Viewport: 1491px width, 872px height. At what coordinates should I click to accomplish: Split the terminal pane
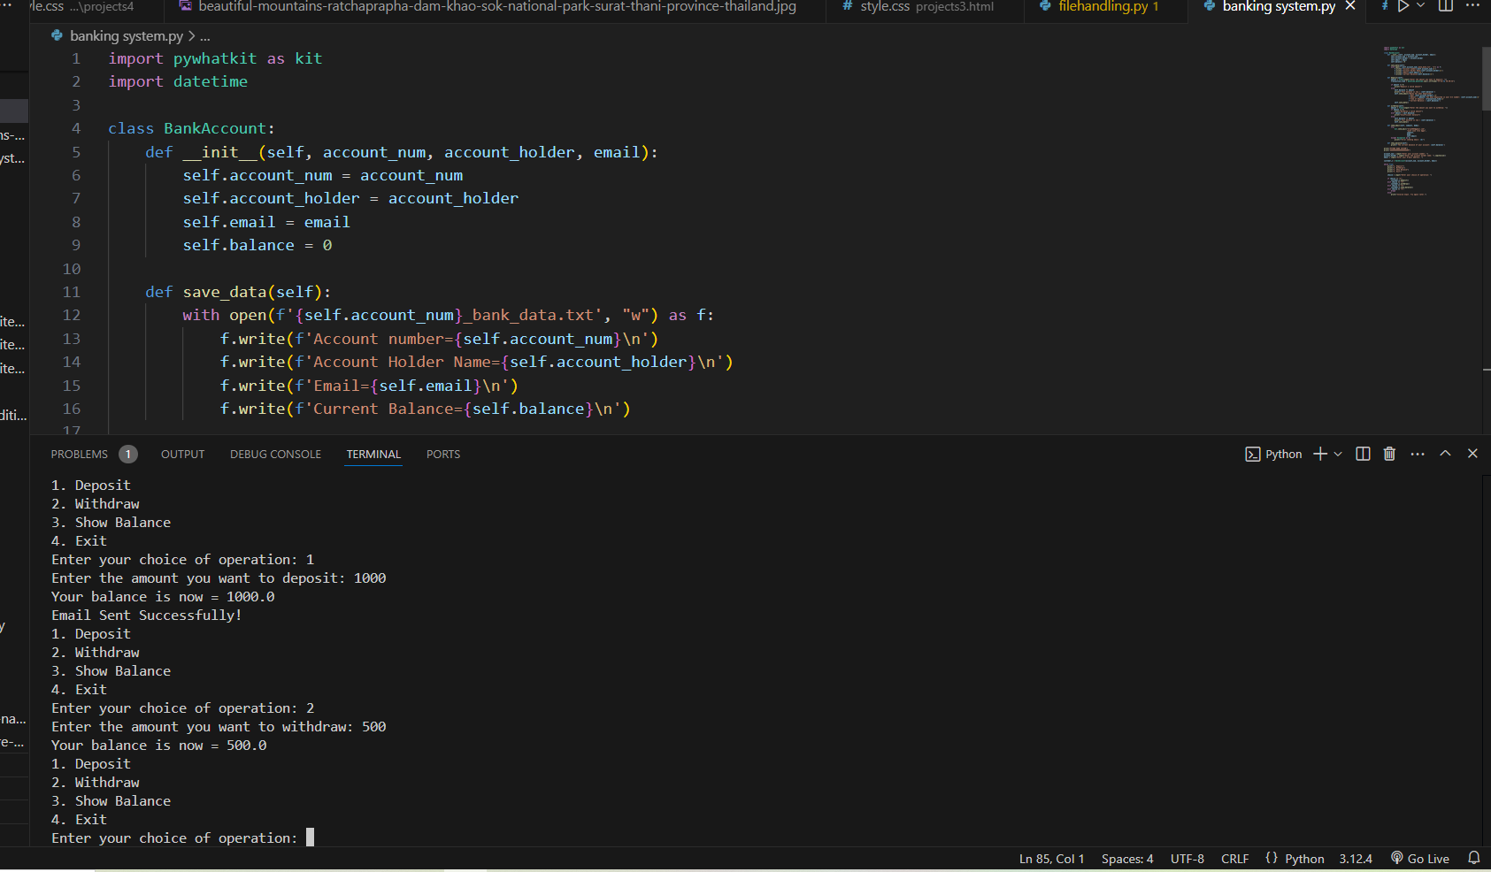[x=1363, y=454]
